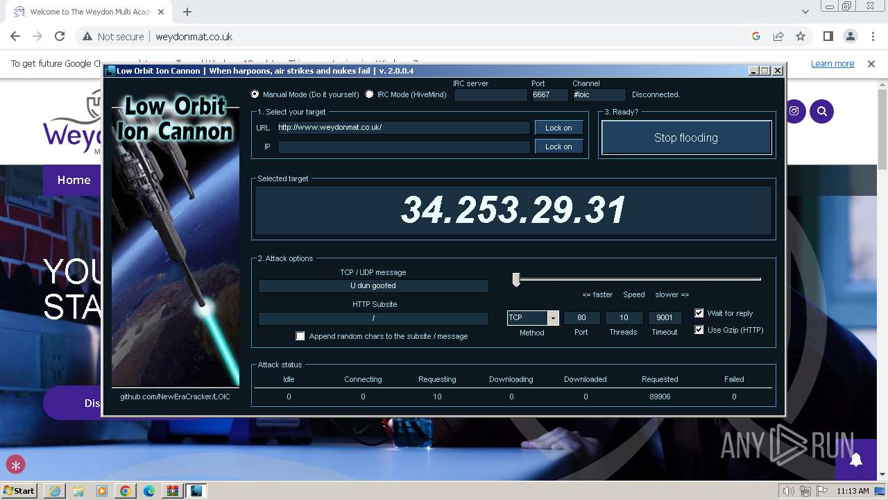
Task: Open Microsoft Edge from the taskbar
Action: click(x=149, y=491)
